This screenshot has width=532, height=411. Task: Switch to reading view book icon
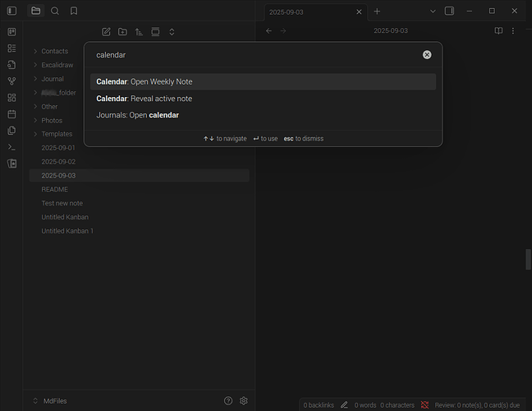click(x=498, y=31)
